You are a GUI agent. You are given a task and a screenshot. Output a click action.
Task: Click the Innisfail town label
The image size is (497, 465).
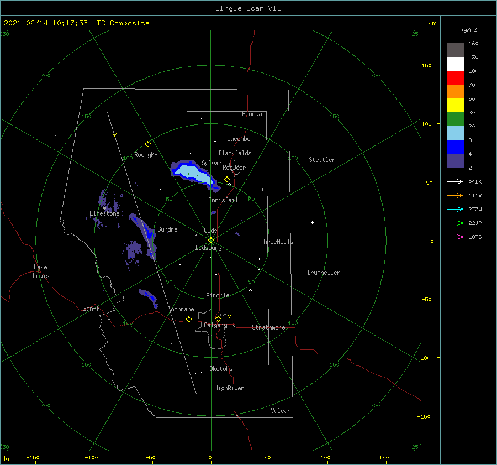(223, 200)
